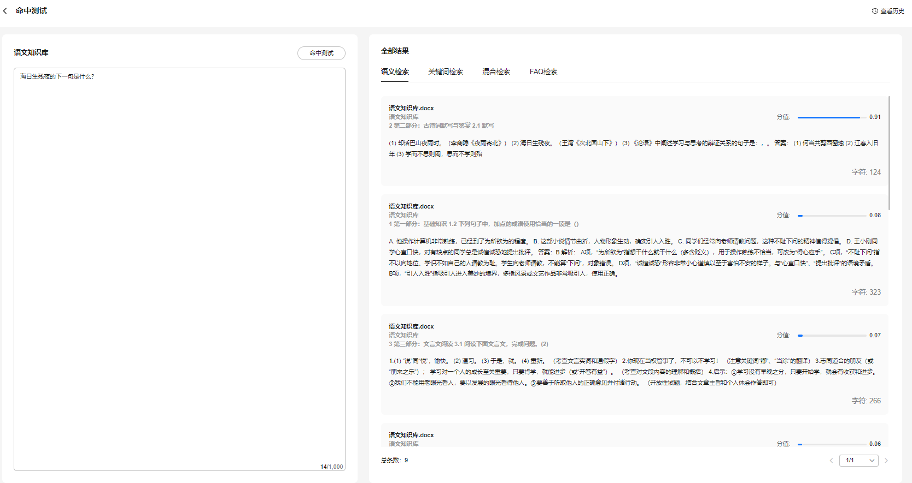Click the back arrow beside 命中测试 title
This screenshot has width=912, height=483.
(5, 11)
